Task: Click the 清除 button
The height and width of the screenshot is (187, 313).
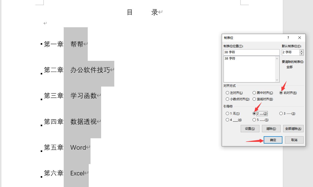Action: pyautogui.click(x=271, y=128)
